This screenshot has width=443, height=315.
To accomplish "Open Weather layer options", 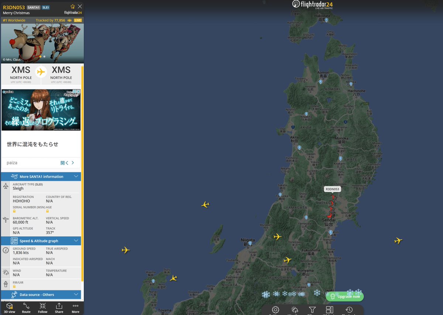I will [295, 310].
